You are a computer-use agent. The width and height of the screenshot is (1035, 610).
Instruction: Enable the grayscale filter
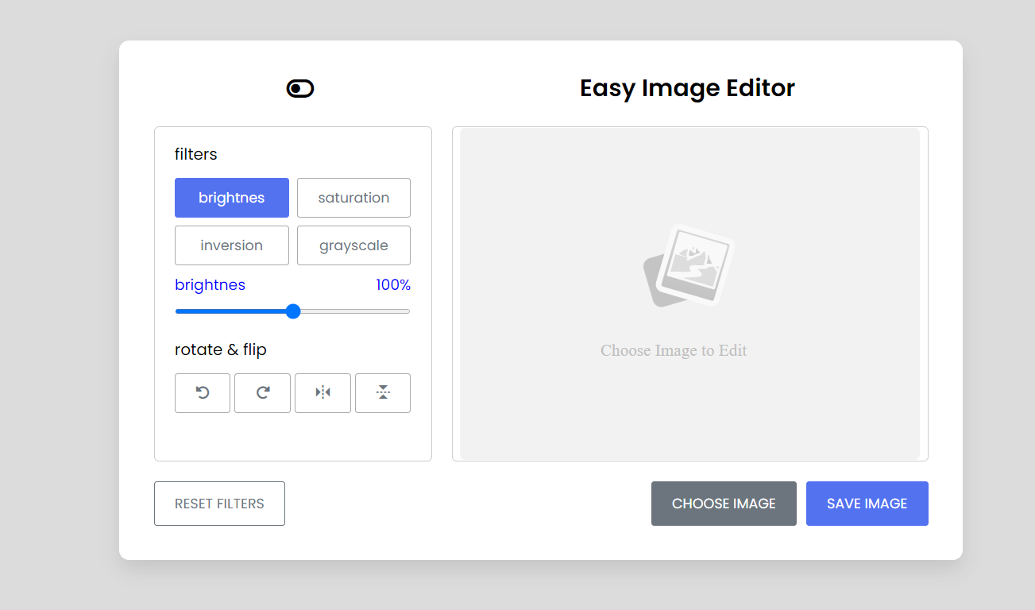click(353, 245)
